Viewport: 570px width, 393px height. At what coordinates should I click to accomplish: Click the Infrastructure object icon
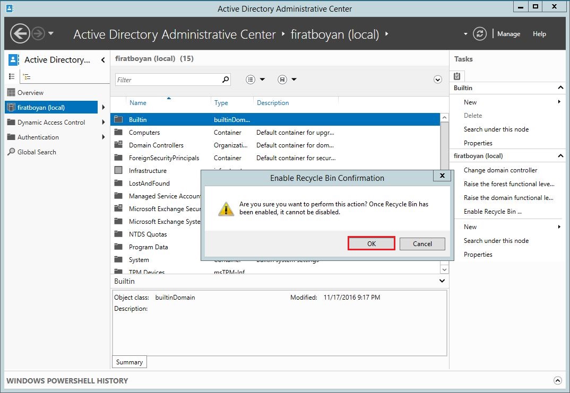(118, 170)
